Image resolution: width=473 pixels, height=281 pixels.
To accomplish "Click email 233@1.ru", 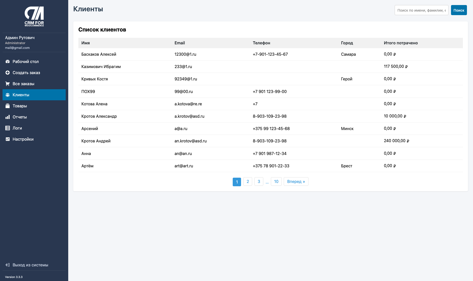I will [183, 67].
